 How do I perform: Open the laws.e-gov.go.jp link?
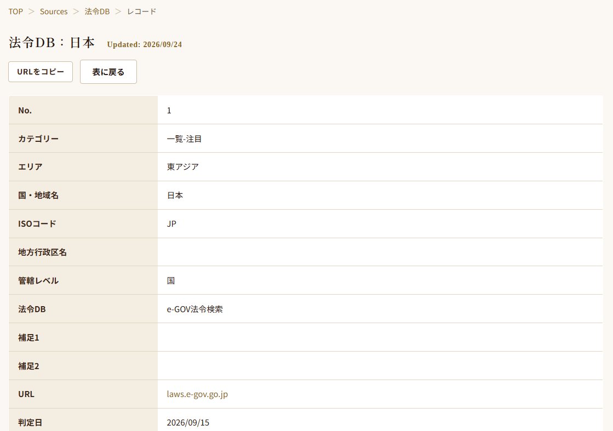[197, 394]
